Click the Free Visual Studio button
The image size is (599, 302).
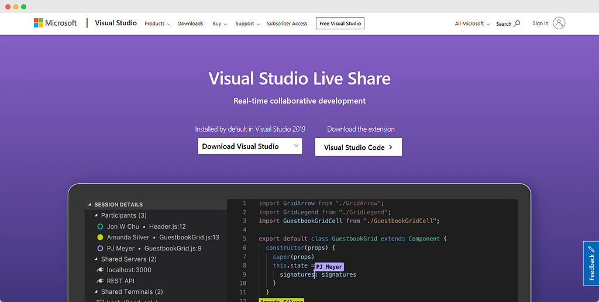[x=340, y=23]
